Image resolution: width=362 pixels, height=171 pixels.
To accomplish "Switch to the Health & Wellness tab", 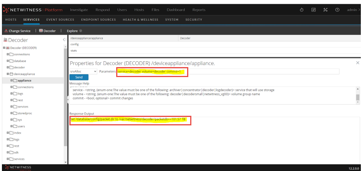I will click(x=140, y=20).
